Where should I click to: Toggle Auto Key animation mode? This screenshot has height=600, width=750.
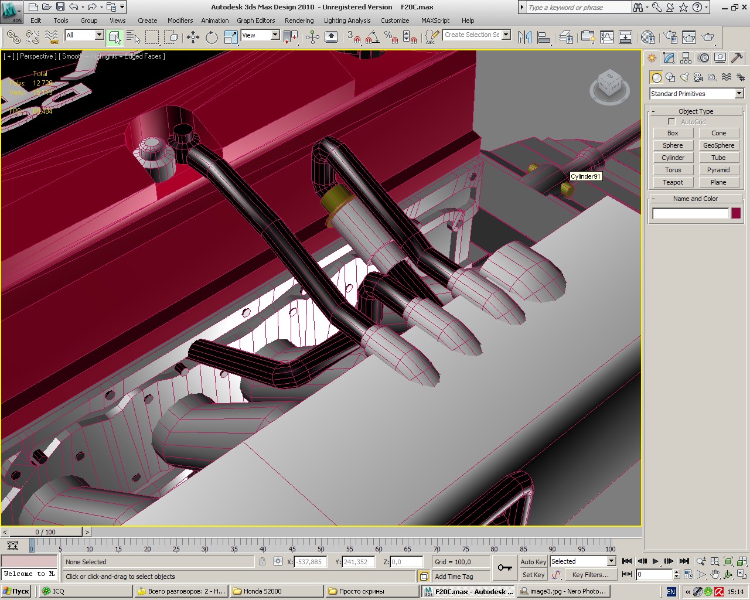pyautogui.click(x=533, y=561)
